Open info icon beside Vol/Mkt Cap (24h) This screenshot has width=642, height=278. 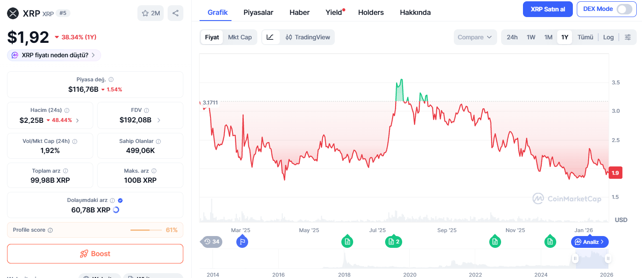coord(75,142)
